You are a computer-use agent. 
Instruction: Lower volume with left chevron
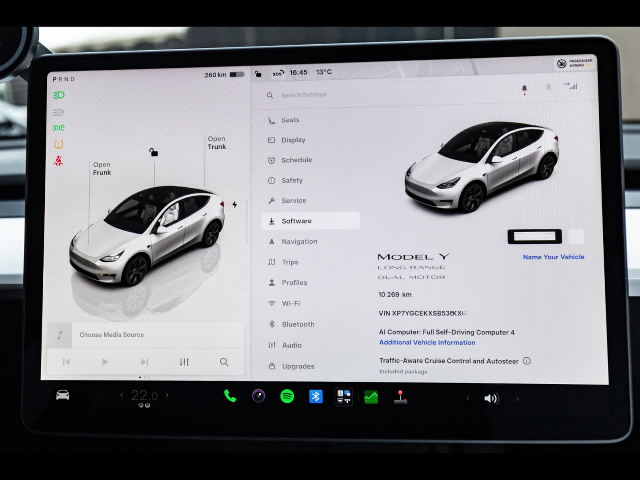[x=467, y=398]
